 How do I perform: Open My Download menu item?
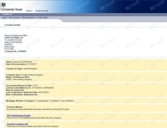28,18
